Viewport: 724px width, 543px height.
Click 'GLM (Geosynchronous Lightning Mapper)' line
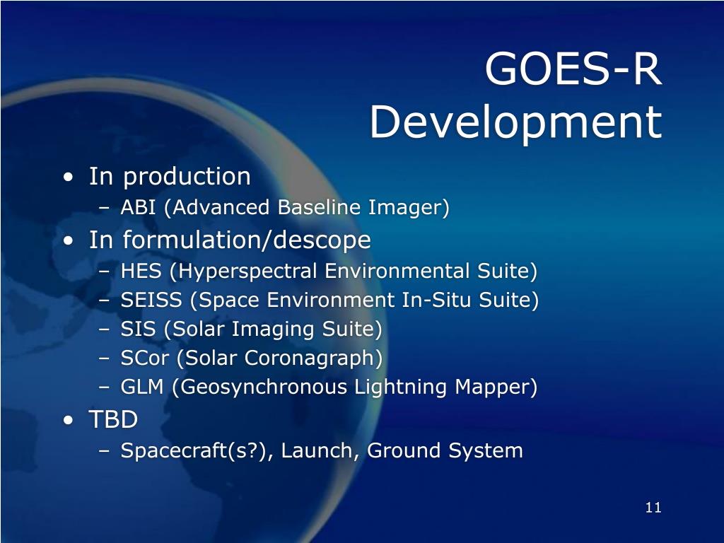coord(329,387)
